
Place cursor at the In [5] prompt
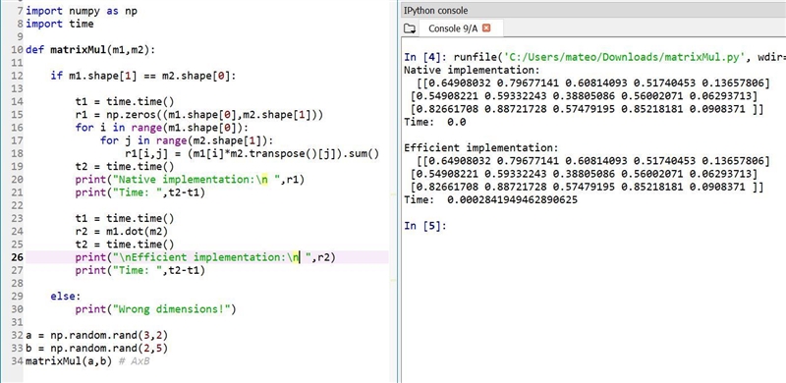click(425, 226)
